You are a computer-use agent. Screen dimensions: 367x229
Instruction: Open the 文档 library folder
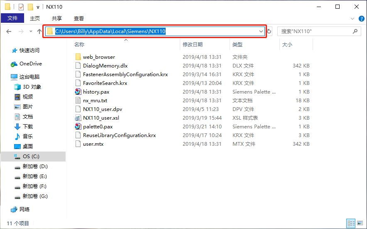click(28, 116)
